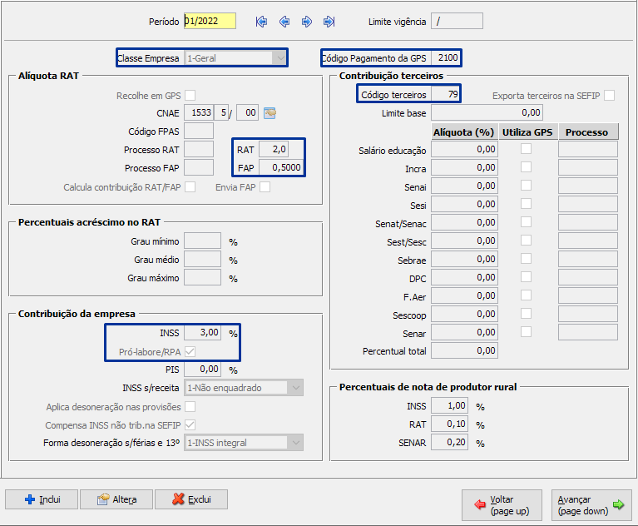
Task: Click the Altera button
Action: pyautogui.click(x=116, y=499)
